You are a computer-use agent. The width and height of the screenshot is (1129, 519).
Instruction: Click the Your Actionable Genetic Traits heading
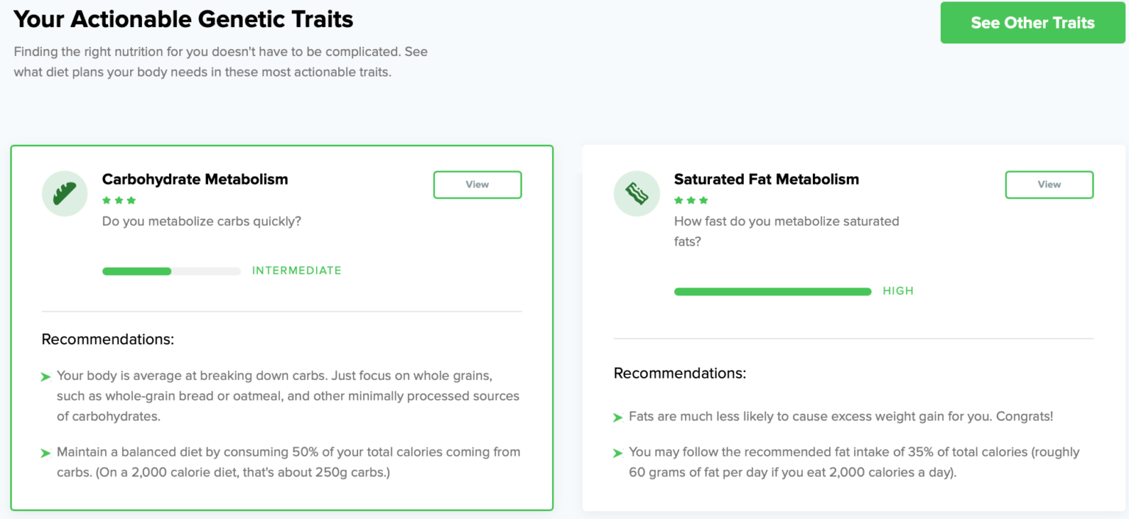[x=183, y=19]
